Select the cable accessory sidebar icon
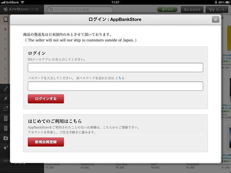 (x=6, y=108)
